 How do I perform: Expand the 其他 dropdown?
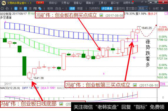143,9
